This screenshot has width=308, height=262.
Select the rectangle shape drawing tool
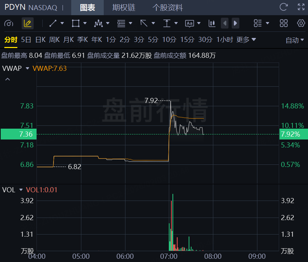click(76, 23)
